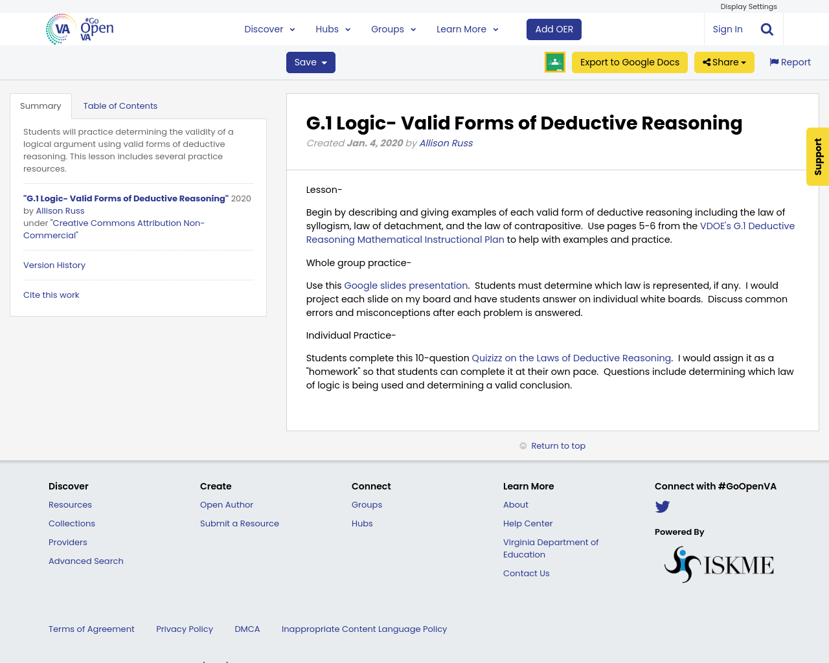
Task: Open footer Help Center link
Action: point(528,524)
